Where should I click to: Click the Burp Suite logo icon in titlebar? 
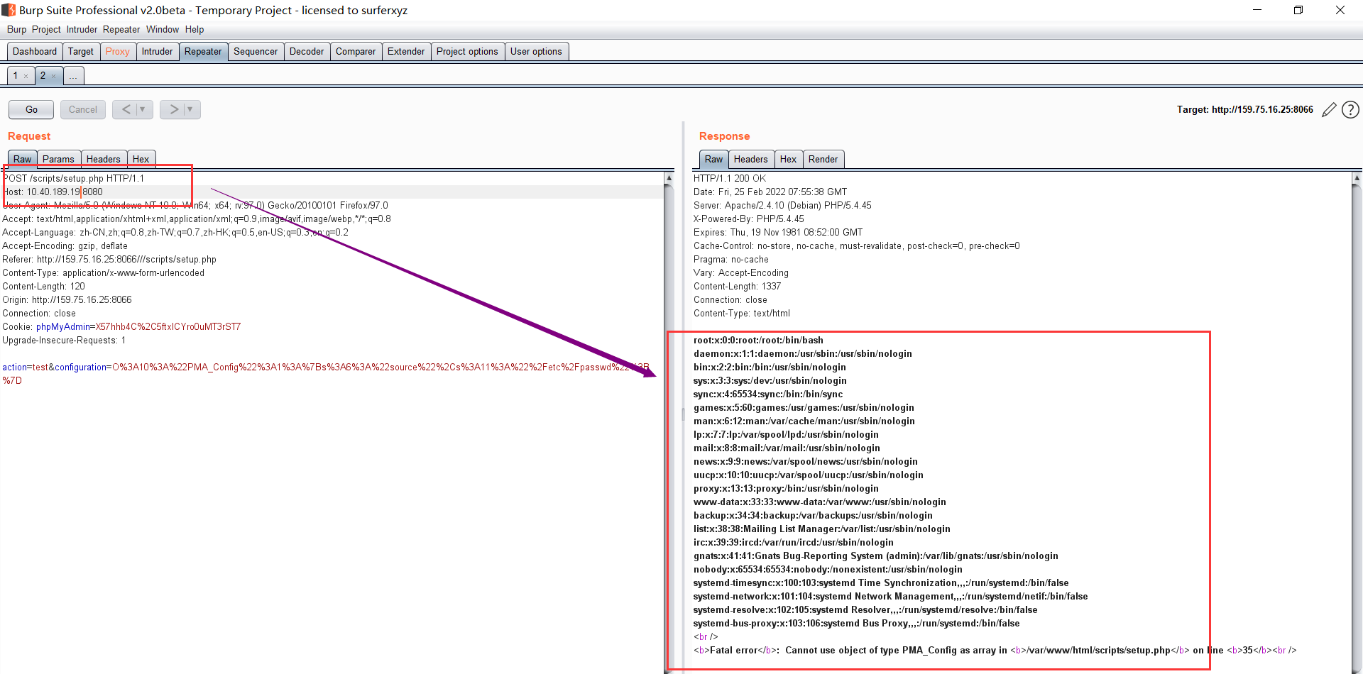10,10
